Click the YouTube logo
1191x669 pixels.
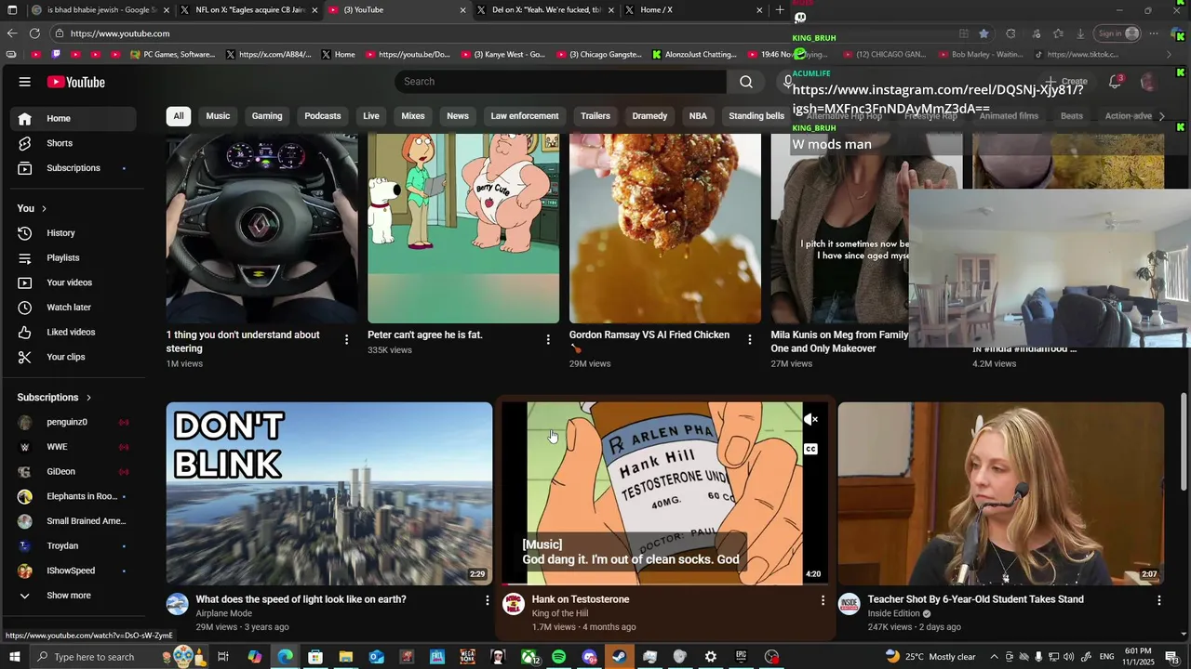pos(76,82)
